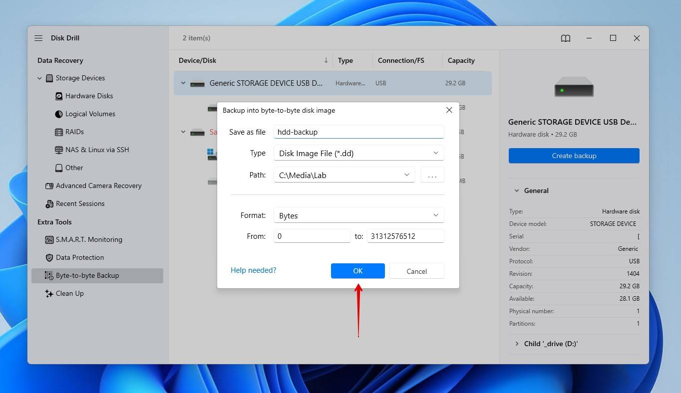Expand the Child '_drive (D:)' section
The image size is (681, 393).
tap(517, 344)
